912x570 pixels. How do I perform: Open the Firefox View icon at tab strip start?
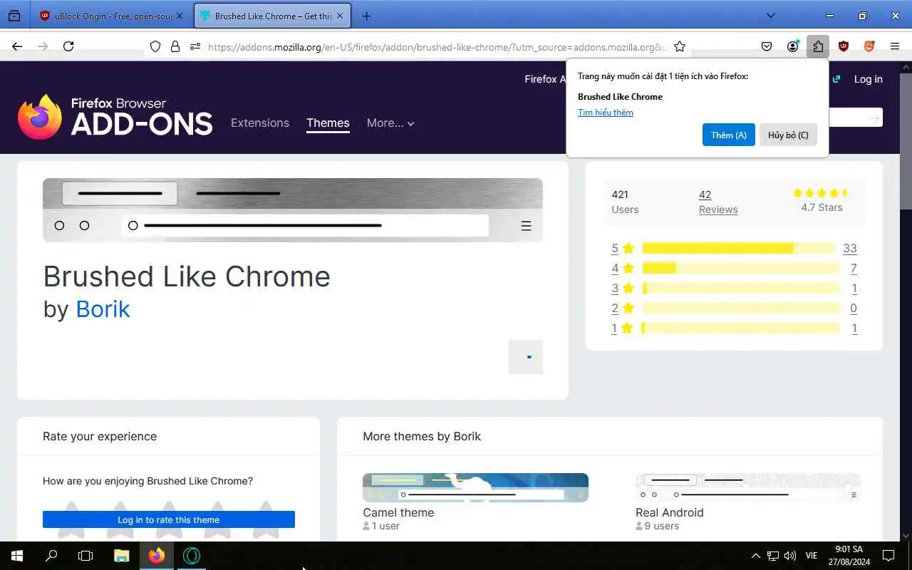point(14,16)
